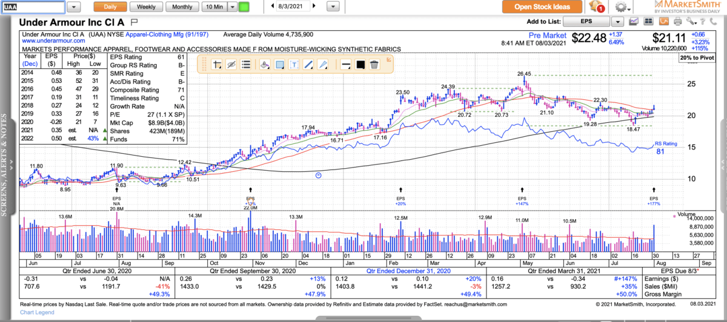Viewport: 727px width, 322px height.
Task: Click the Open Stock Ideas button
Action: [x=542, y=7]
